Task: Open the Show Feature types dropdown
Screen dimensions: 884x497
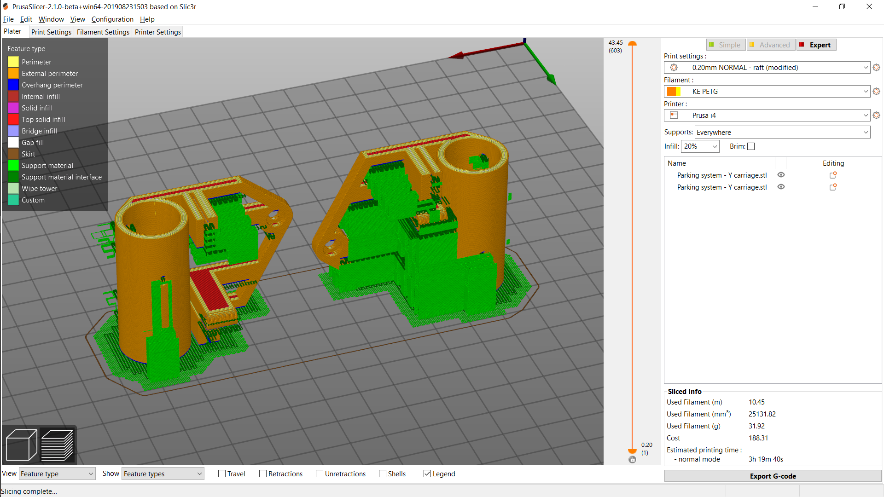Action: point(163,474)
